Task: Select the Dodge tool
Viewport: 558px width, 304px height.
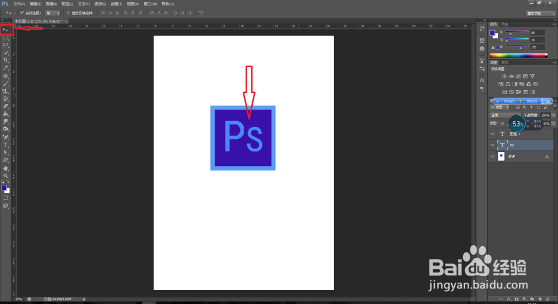Action: click(6, 129)
